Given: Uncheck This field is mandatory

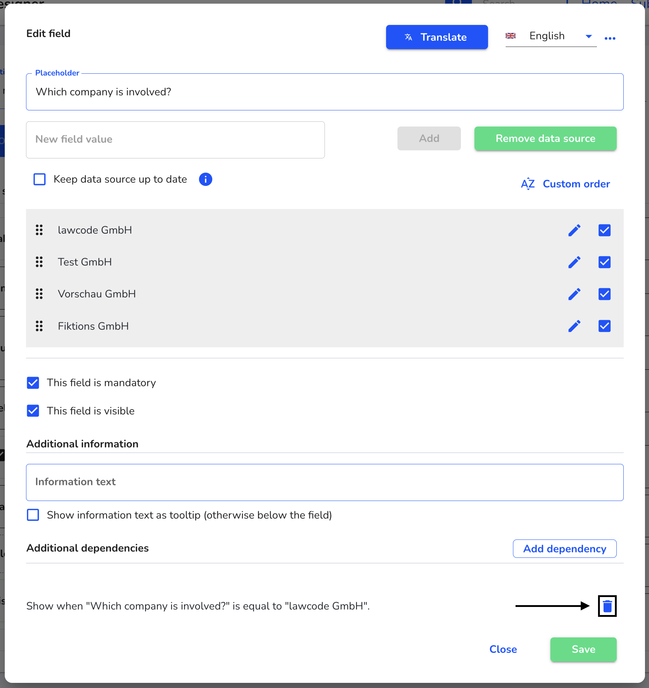Looking at the screenshot, I should point(33,383).
